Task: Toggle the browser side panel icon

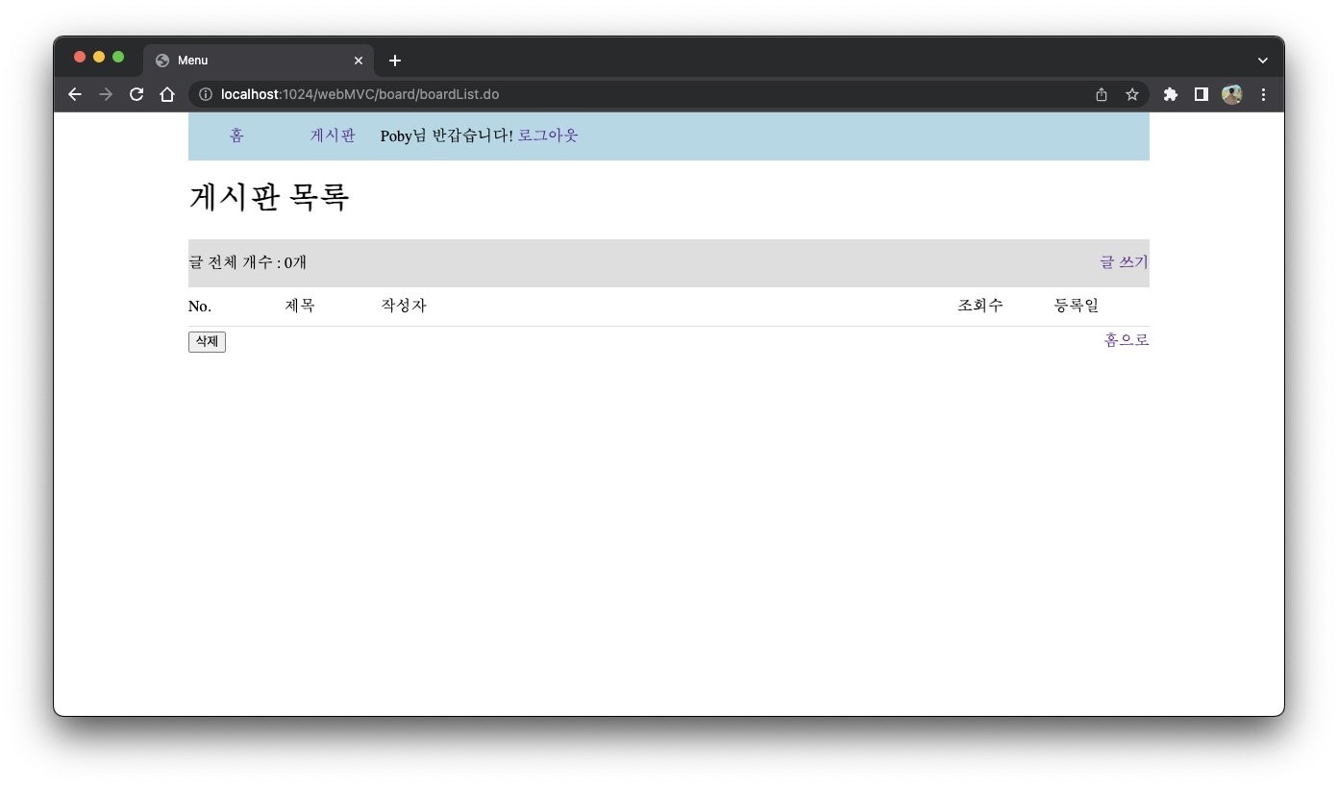Action: (x=1202, y=94)
